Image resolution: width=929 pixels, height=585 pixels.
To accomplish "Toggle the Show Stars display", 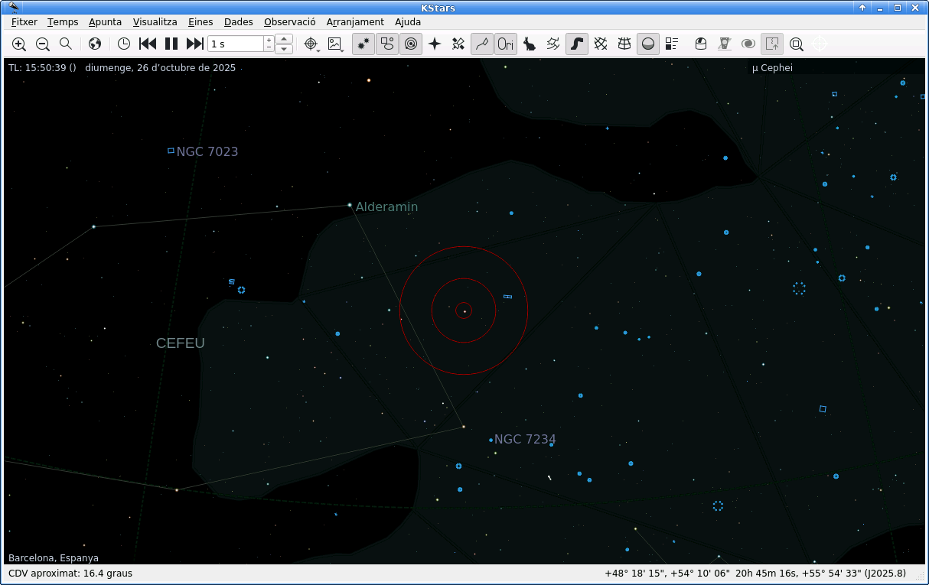I will 362,44.
